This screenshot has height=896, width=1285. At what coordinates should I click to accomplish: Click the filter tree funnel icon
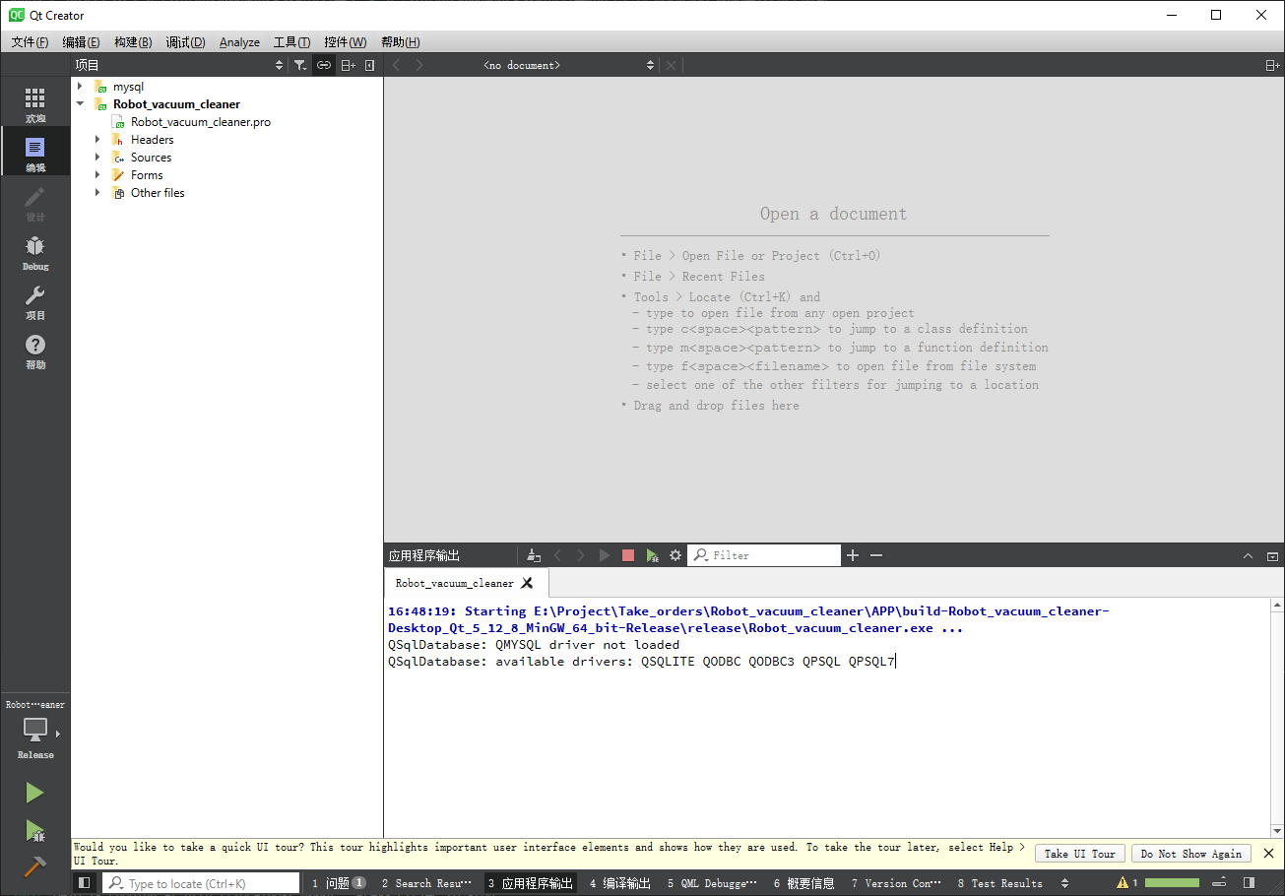(300, 65)
